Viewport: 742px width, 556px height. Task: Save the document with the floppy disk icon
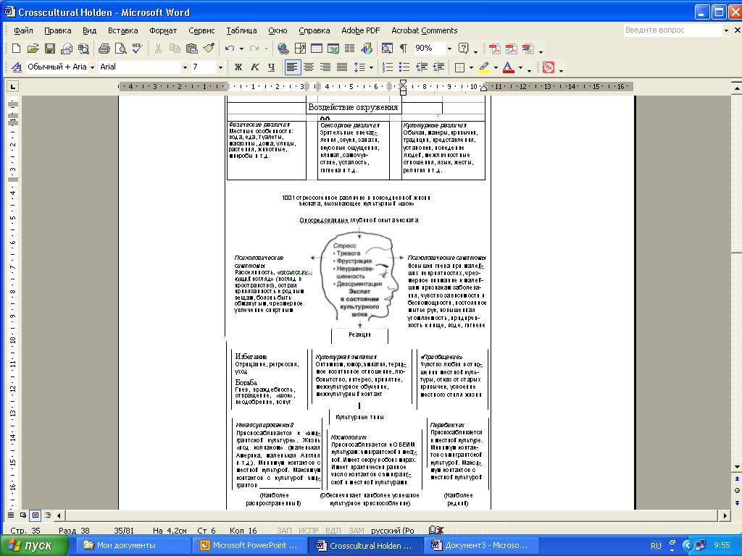(50, 49)
